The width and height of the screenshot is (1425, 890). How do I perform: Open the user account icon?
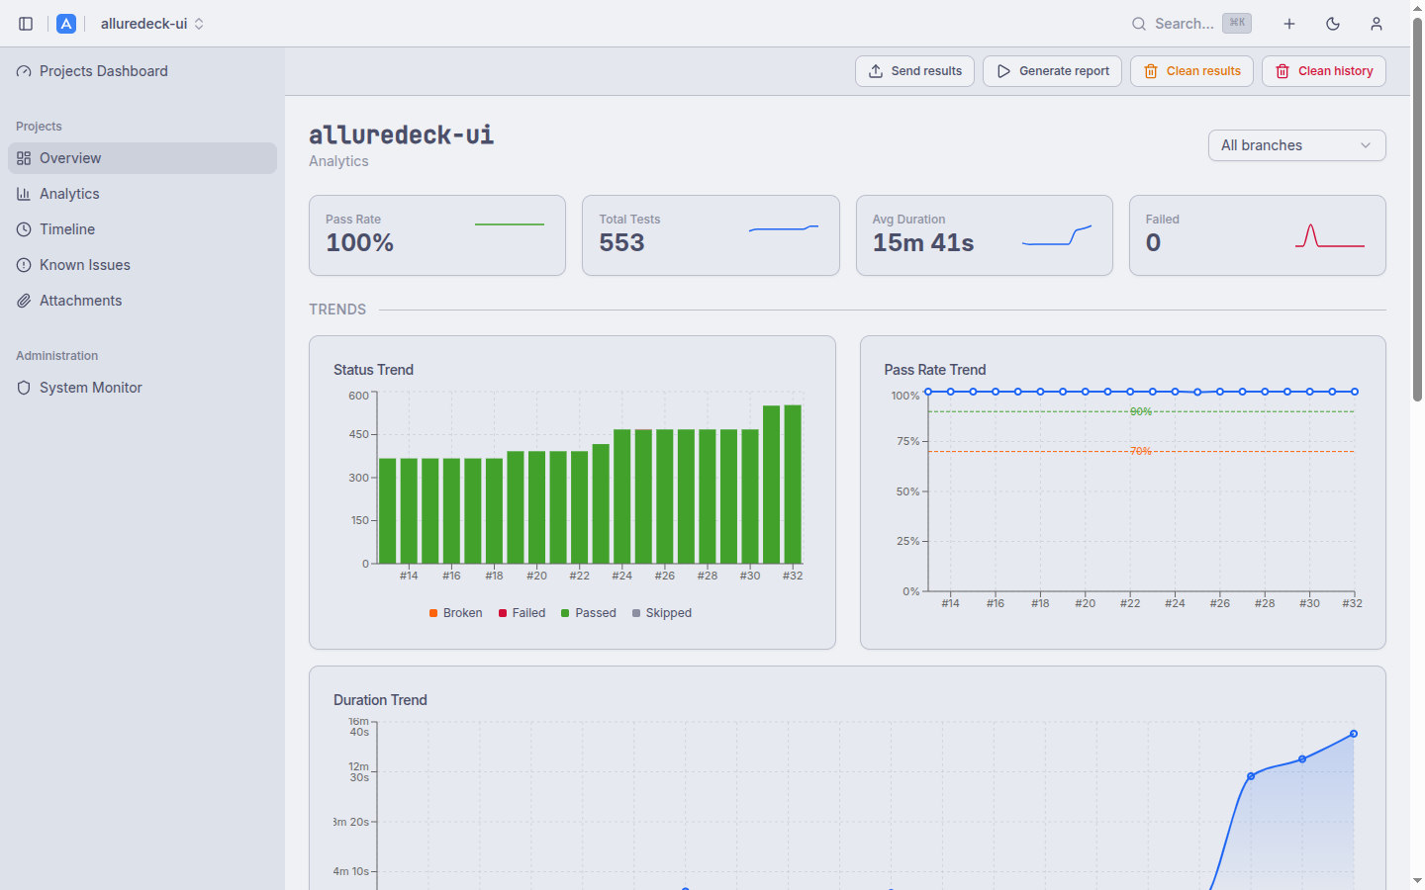coord(1377,24)
